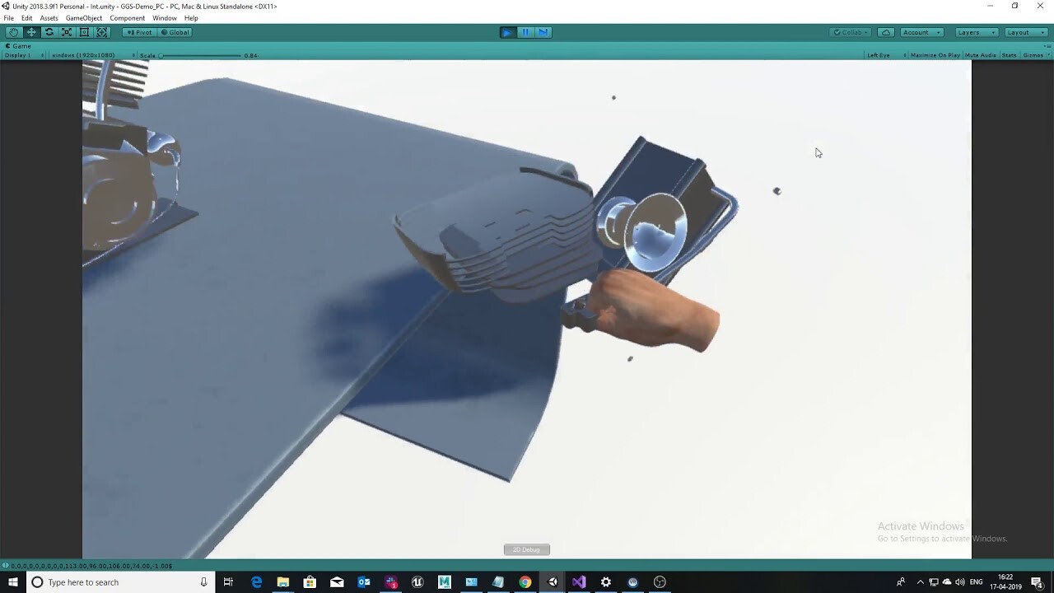Viewport: 1054px width, 593px height.
Task: Activate the combined Transform tool
Action: click(x=102, y=31)
